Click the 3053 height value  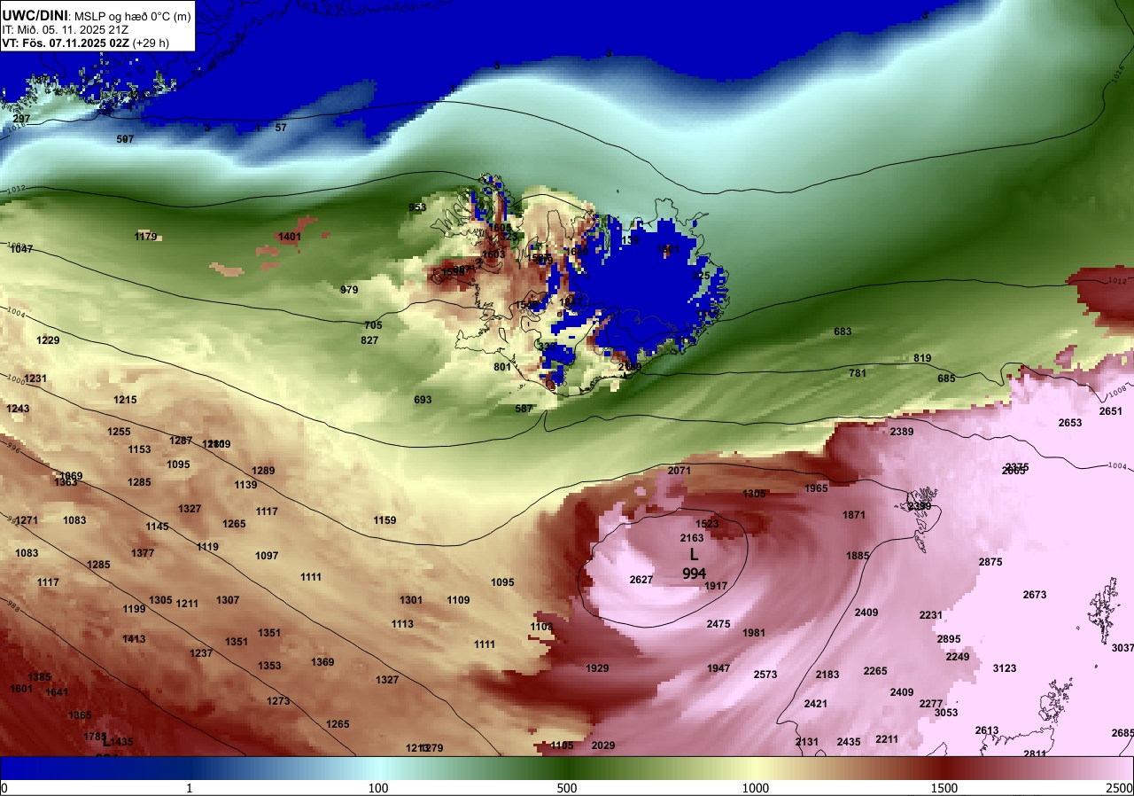(x=946, y=713)
